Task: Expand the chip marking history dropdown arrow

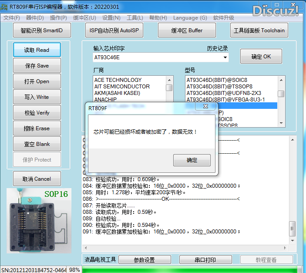Action: pyautogui.click(x=225, y=57)
